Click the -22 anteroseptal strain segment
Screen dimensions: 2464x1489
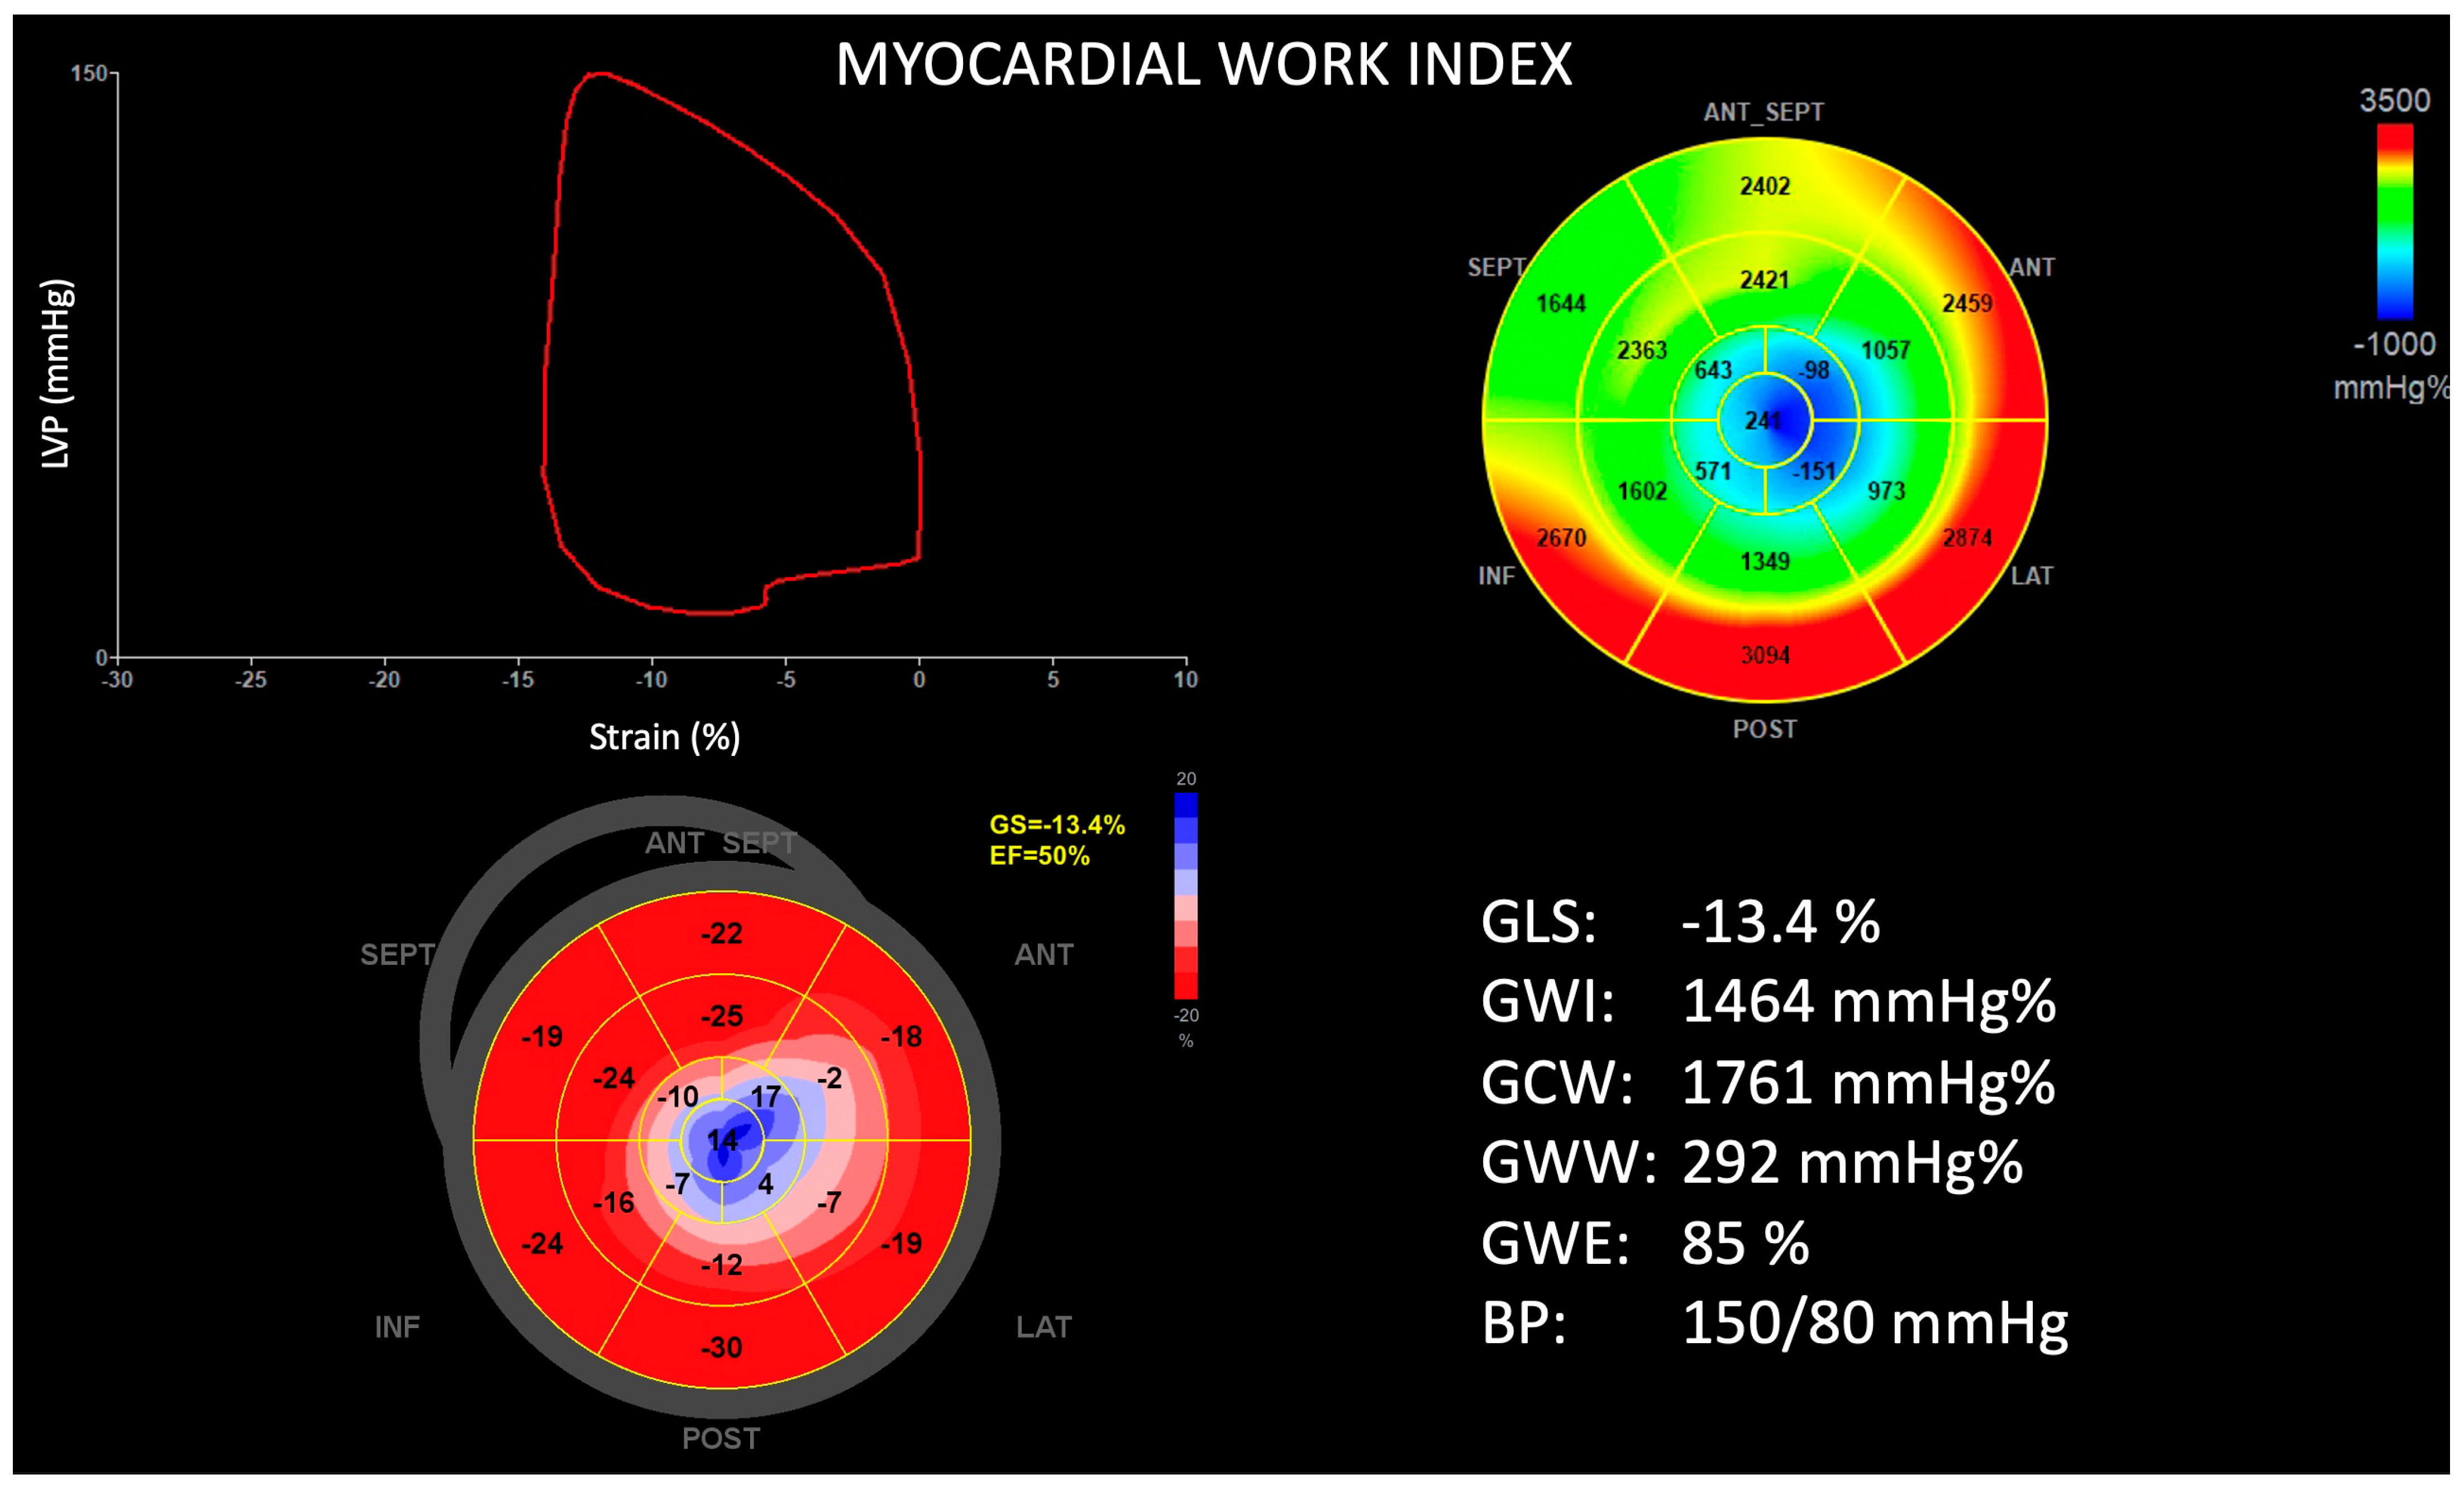721,933
